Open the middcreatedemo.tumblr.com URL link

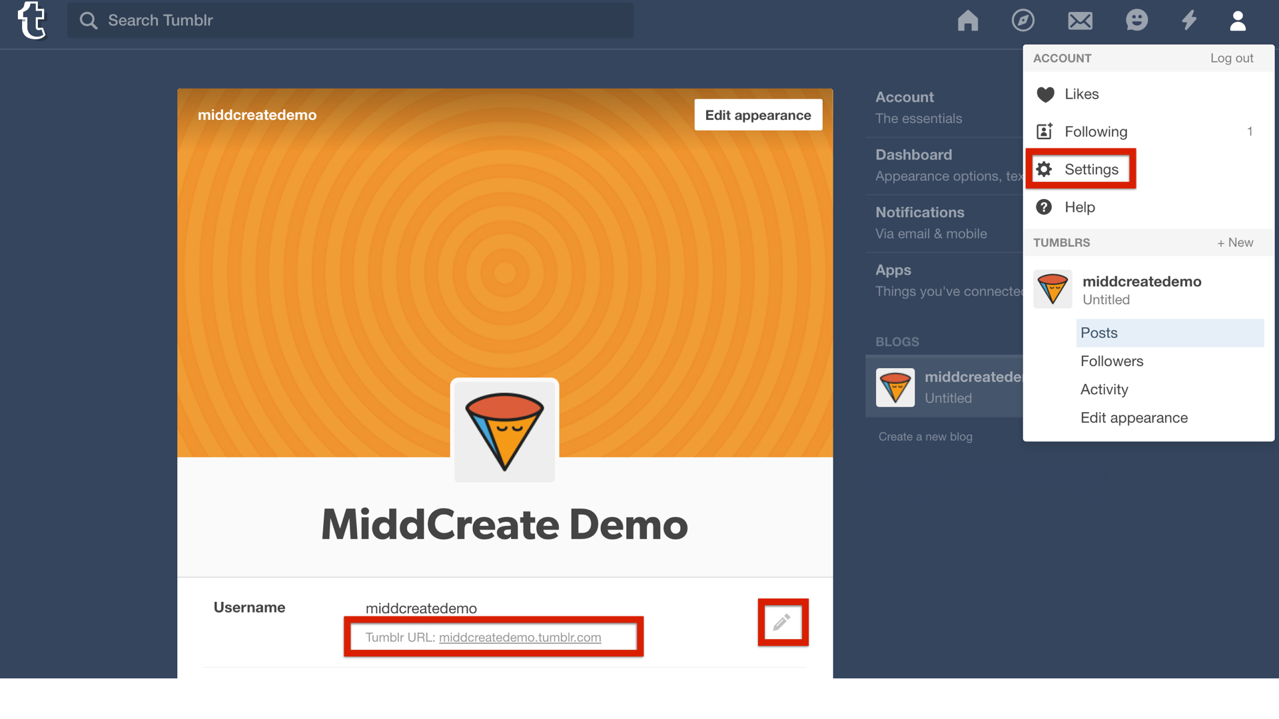point(520,637)
